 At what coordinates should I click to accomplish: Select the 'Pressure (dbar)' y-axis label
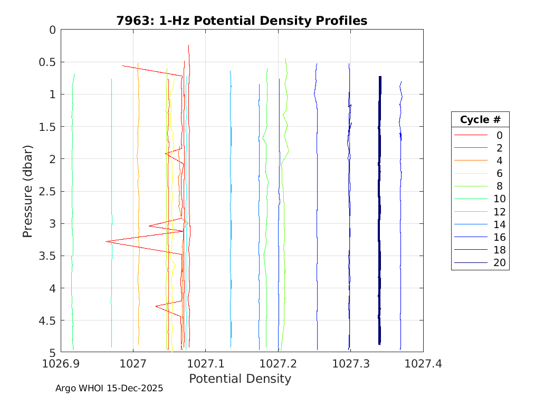28,191
